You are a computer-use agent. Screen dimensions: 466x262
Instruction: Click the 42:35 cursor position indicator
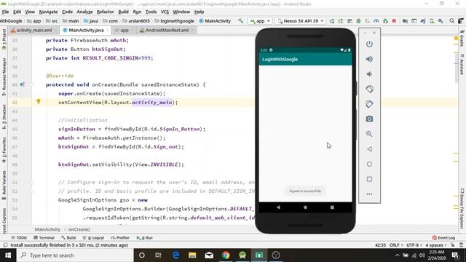pyautogui.click(x=380, y=245)
